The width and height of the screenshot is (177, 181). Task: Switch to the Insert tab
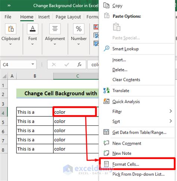pos(44,17)
